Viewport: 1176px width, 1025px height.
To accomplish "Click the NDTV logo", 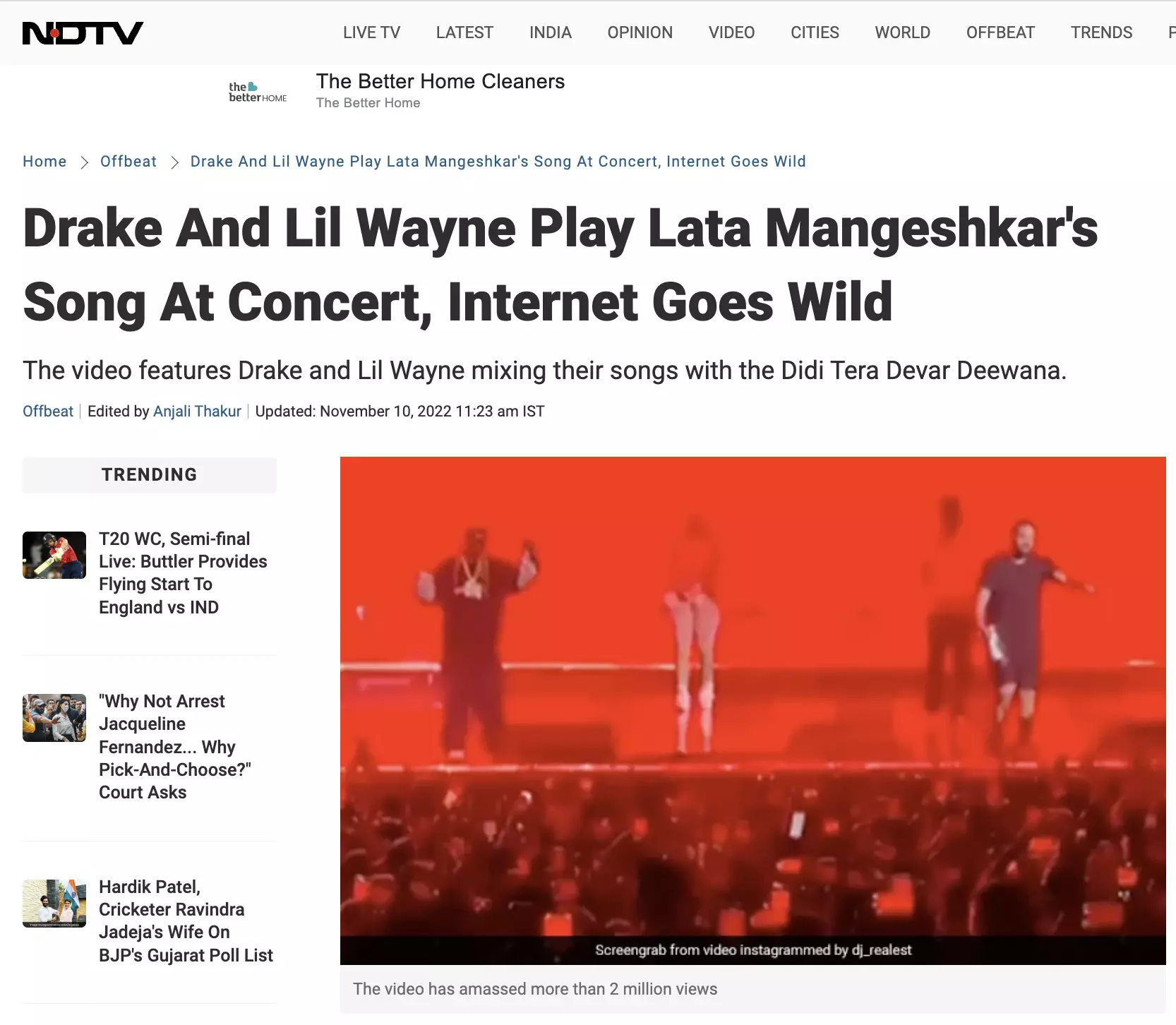I will pyautogui.click(x=83, y=33).
